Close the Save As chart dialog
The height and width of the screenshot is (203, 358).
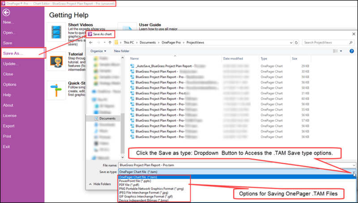click(x=354, y=34)
